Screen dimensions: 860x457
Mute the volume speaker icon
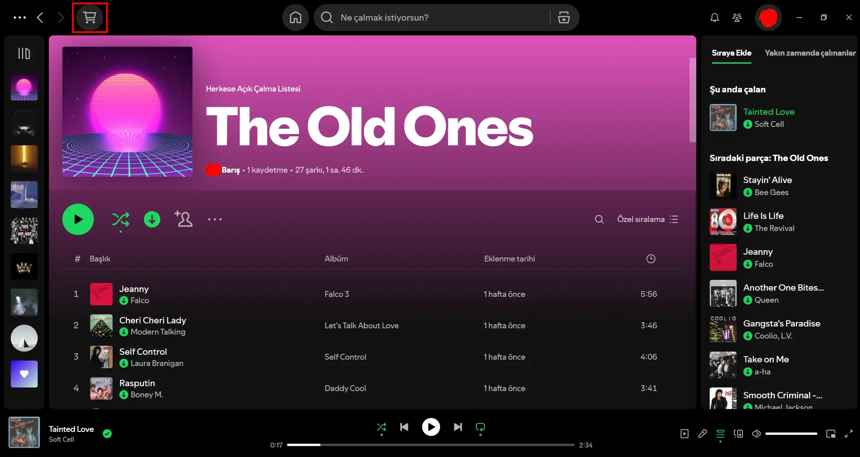coord(756,434)
